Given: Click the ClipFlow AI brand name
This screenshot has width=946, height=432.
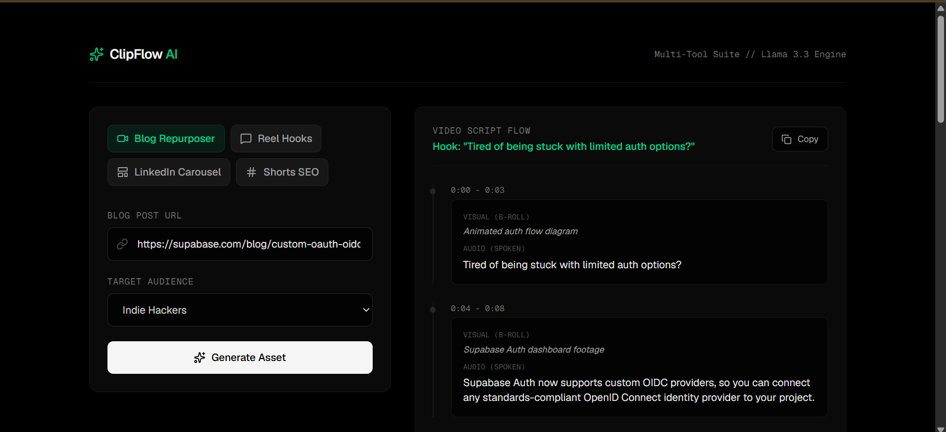Looking at the screenshot, I should 143,54.
